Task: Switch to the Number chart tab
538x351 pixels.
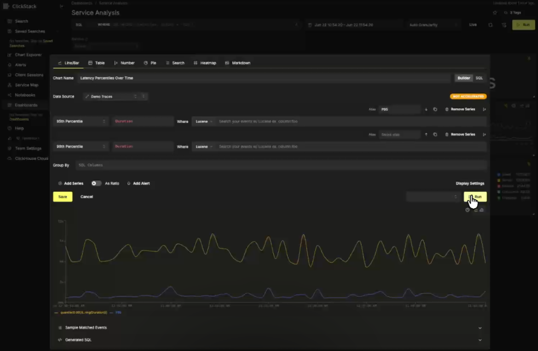Action: 124,63
